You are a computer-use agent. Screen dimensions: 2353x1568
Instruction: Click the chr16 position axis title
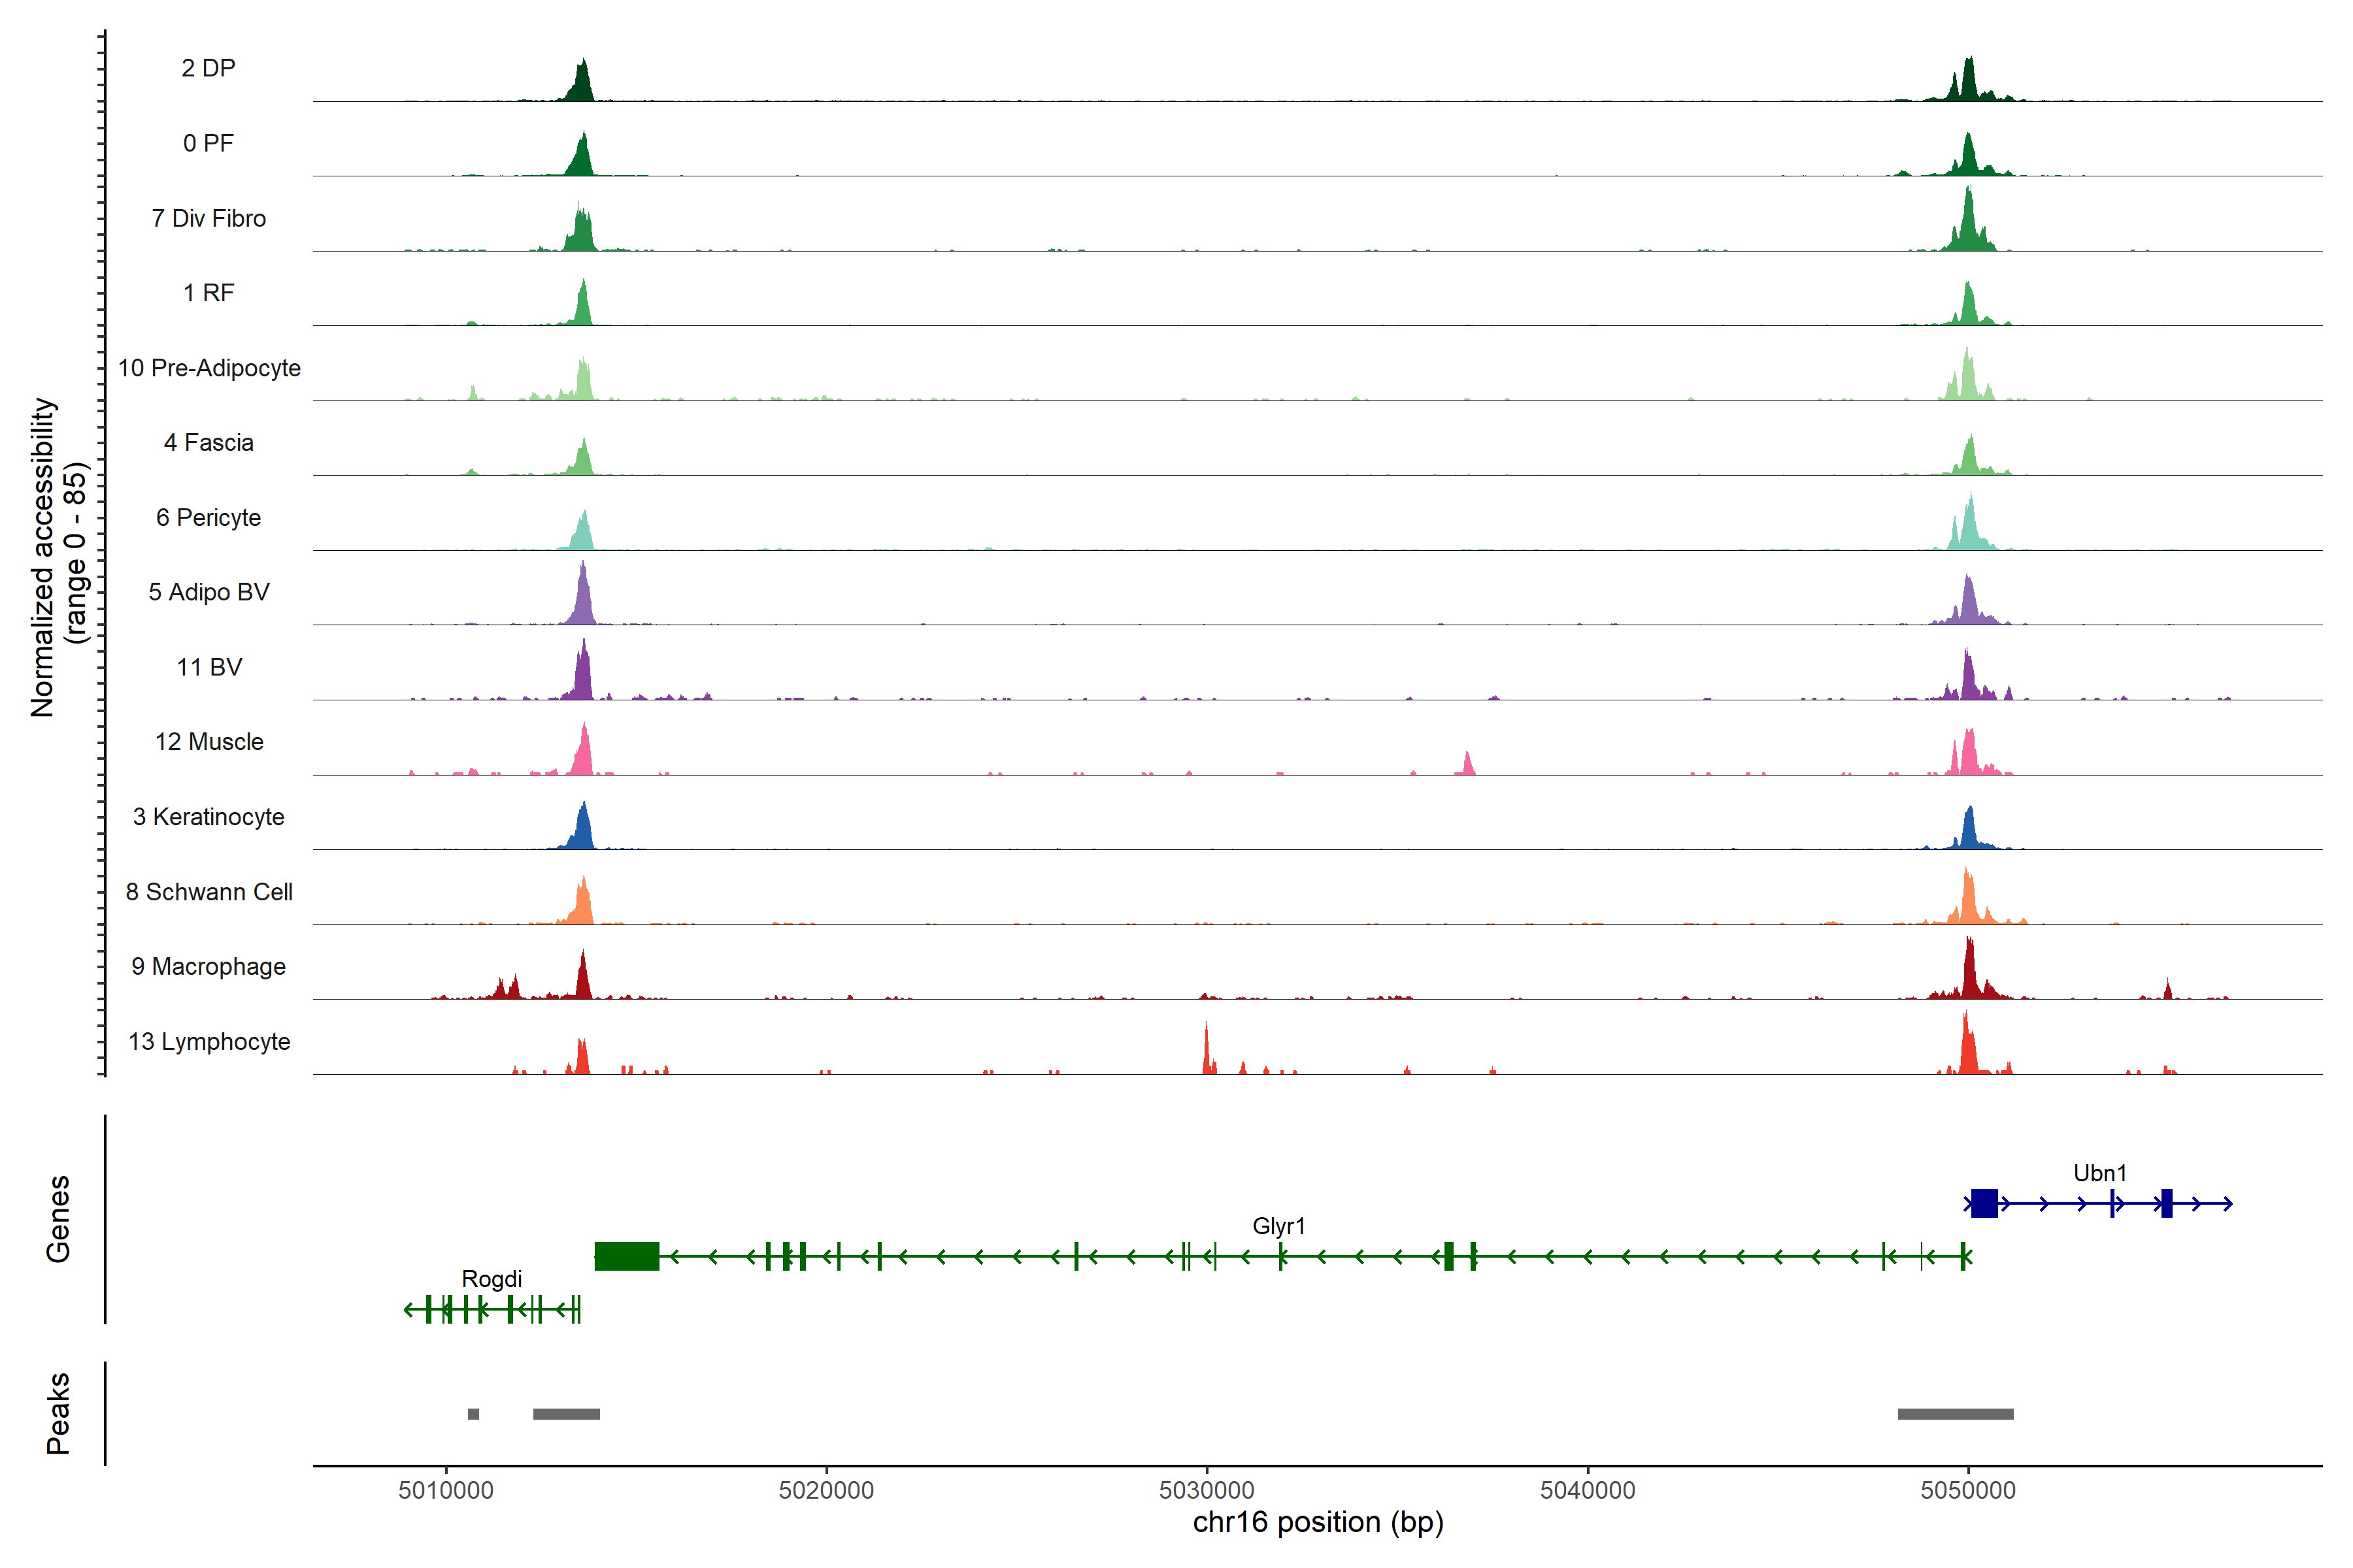pyautogui.click(x=1318, y=1523)
